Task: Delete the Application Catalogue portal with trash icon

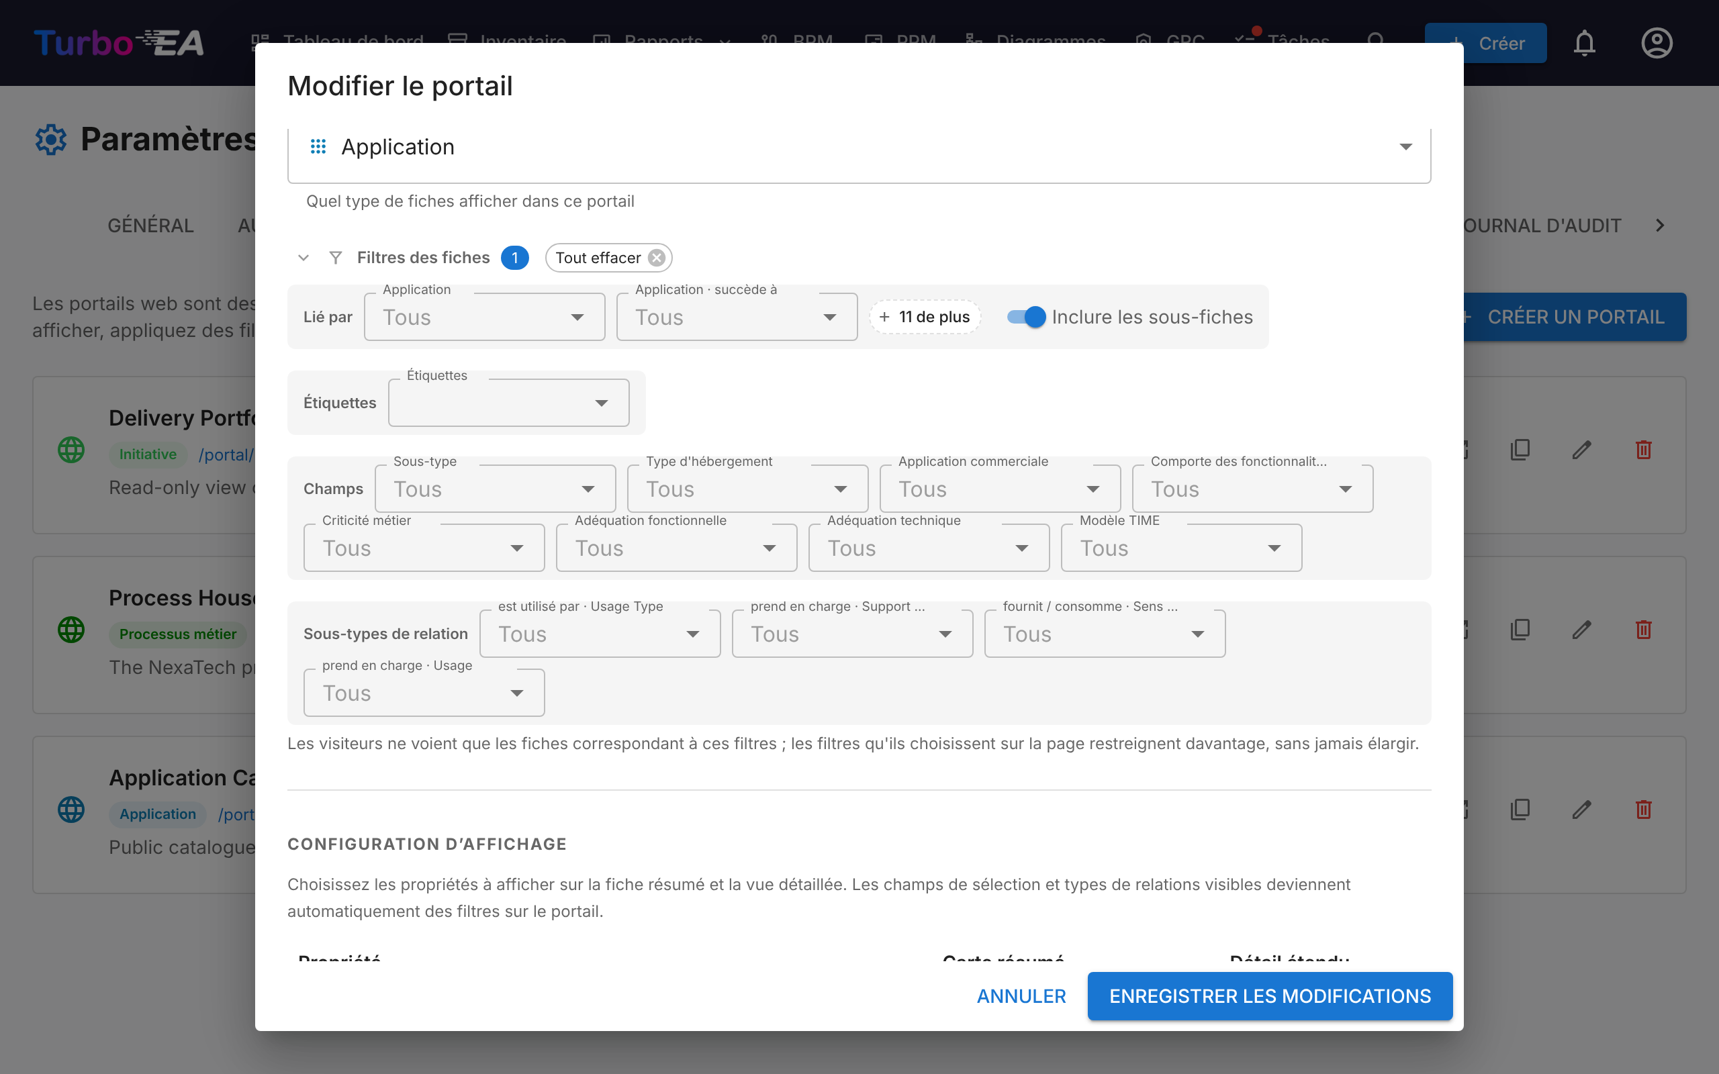Action: (1643, 809)
